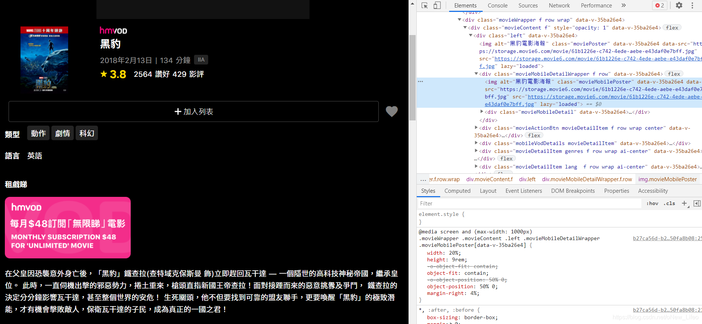
Task: Expand the mobileVodDetails div node
Action: point(476,143)
